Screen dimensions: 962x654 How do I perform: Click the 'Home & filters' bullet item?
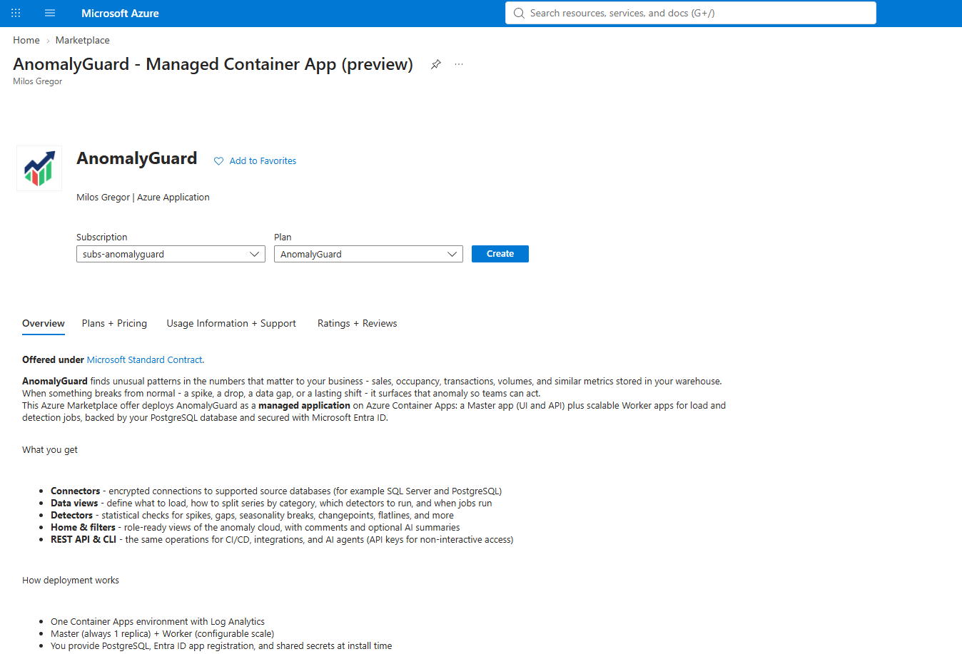point(255,527)
